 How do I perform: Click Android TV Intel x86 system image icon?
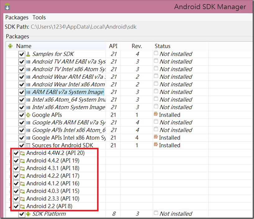(28, 69)
